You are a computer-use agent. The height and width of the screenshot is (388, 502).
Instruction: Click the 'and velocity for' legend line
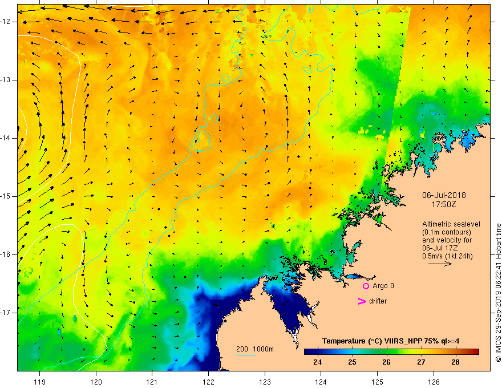pos(447,240)
